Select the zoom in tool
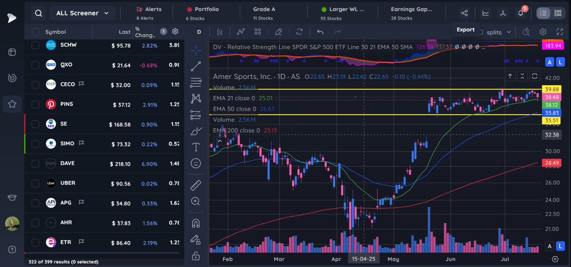571x267 pixels. tap(196, 201)
